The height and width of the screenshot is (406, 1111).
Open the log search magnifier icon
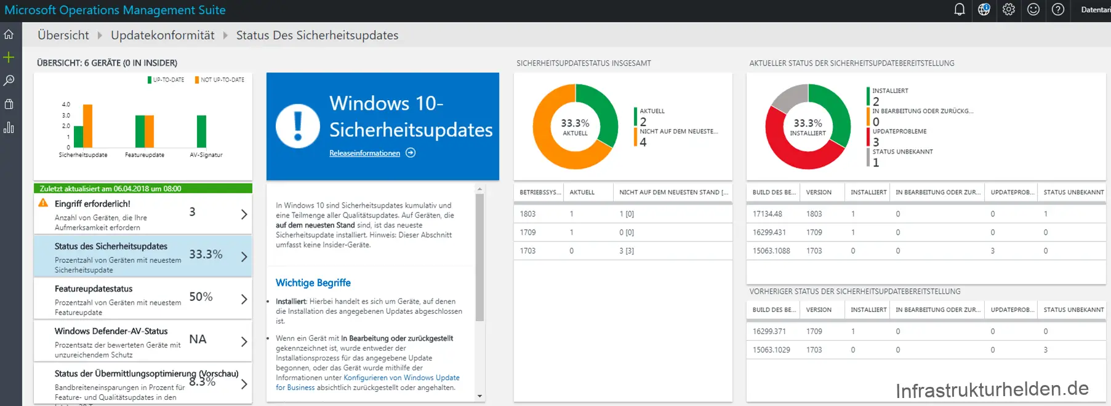pos(9,80)
